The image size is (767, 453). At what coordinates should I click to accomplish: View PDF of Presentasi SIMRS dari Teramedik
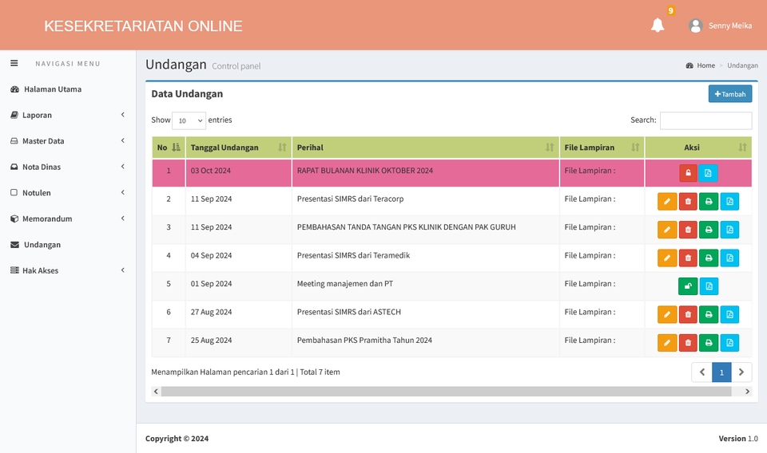pyautogui.click(x=729, y=258)
